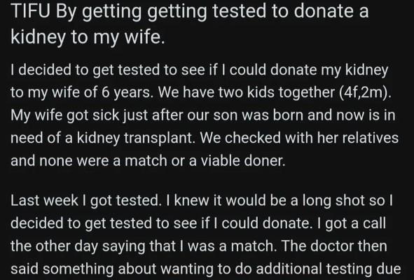414x280 pixels.
Task: Select the words "our son was born"
Action: click(245, 115)
